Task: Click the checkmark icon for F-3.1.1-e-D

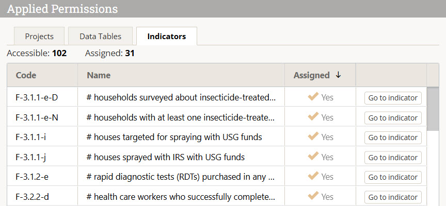Action: (313, 97)
